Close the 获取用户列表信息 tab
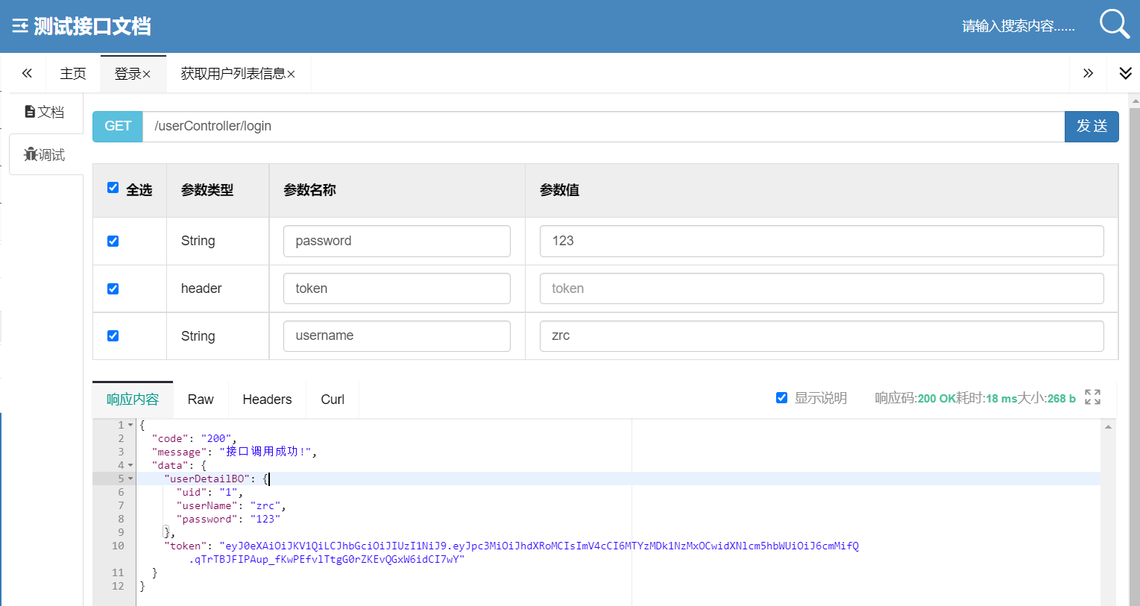 (291, 75)
